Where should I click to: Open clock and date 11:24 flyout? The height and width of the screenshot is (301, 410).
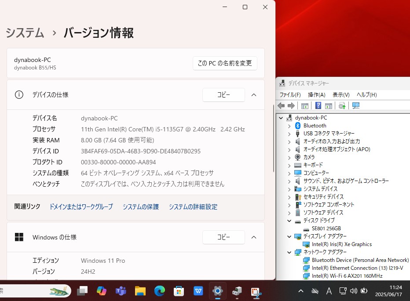pyautogui.click(x=388, y=291)
